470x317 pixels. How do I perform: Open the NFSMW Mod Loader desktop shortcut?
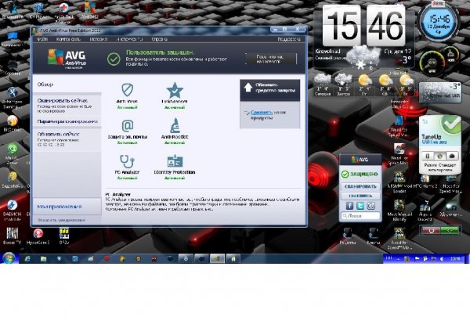[x=399, y=182]
